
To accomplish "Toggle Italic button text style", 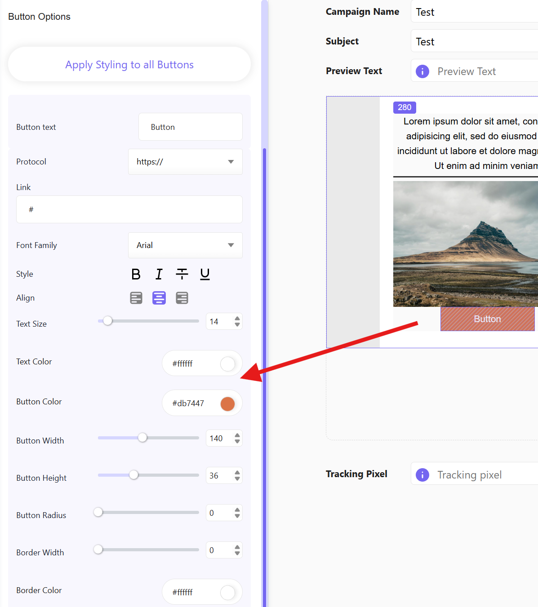I will tap(159, 274).
